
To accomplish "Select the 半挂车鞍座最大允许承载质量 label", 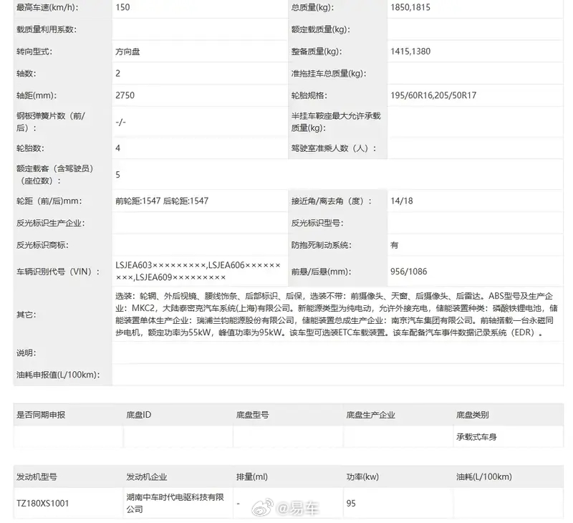I will pos(335,122).
